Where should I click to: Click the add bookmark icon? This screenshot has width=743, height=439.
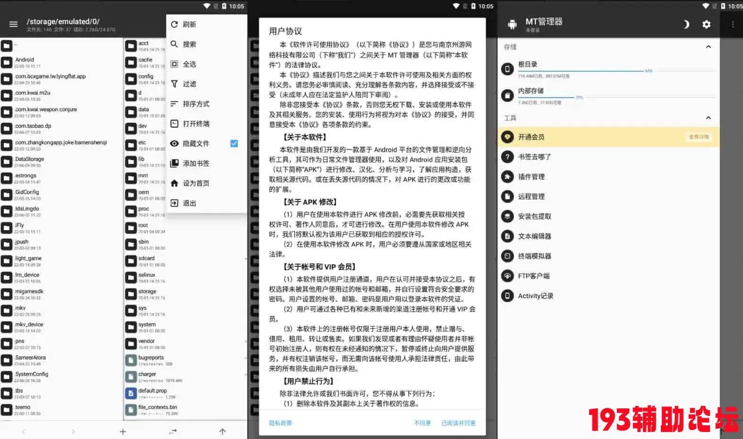point(174,163)
